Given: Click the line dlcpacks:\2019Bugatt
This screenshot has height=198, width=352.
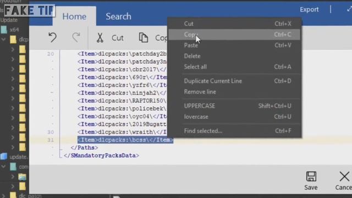Looking at the screenshot, I should coord(122,124).
